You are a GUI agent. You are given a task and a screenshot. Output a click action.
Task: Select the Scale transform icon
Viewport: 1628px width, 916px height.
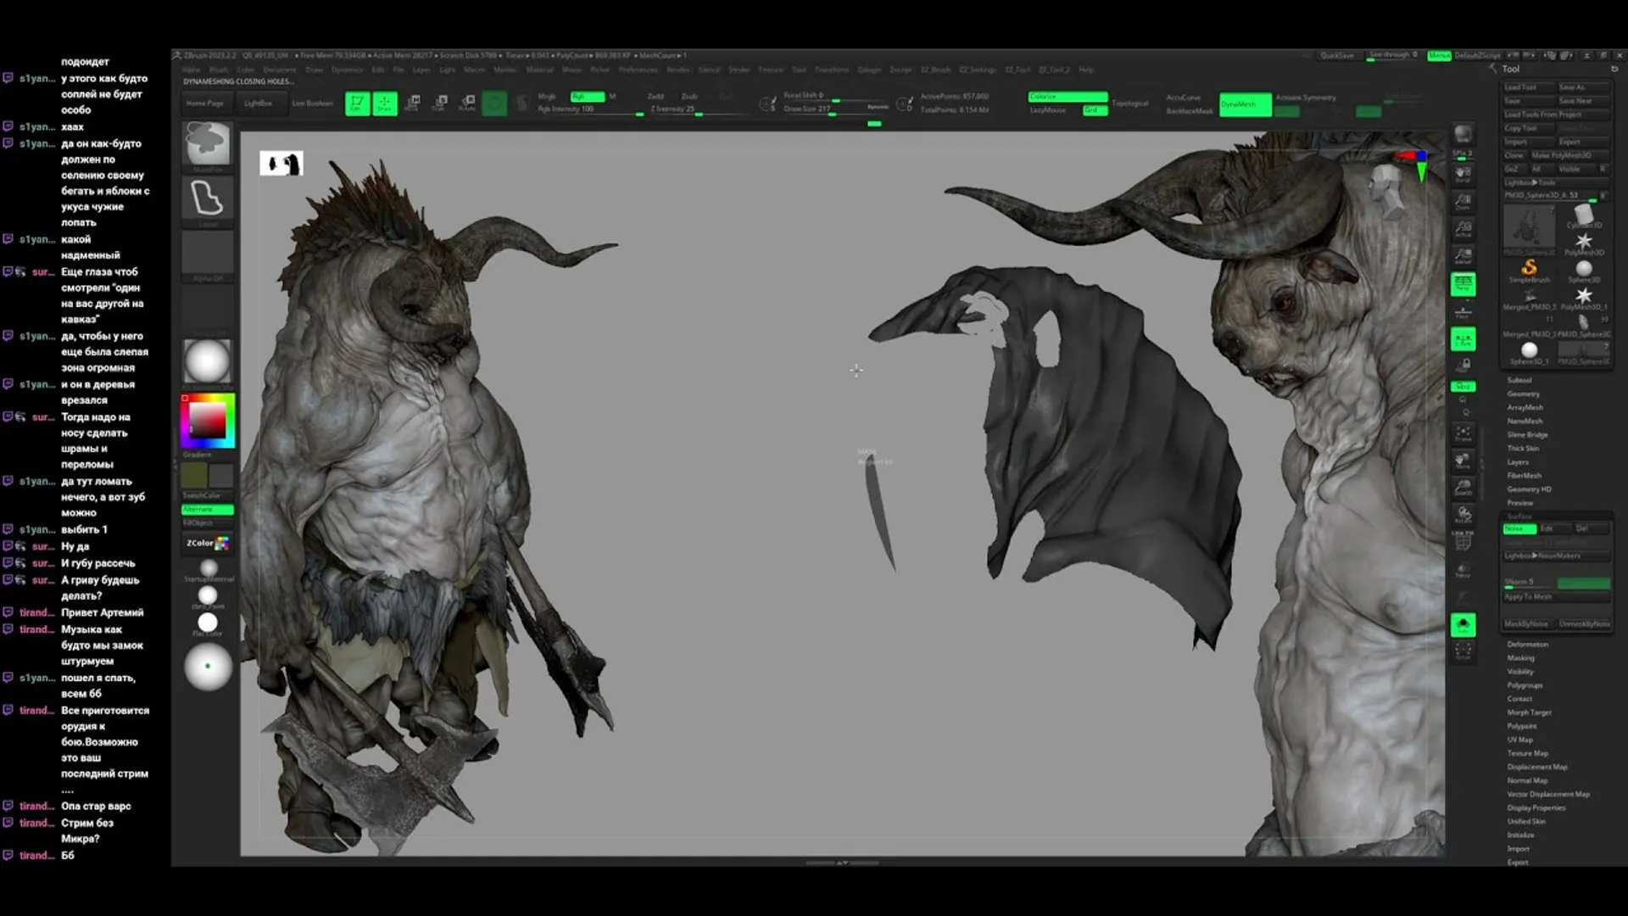(x=440, y=103)
